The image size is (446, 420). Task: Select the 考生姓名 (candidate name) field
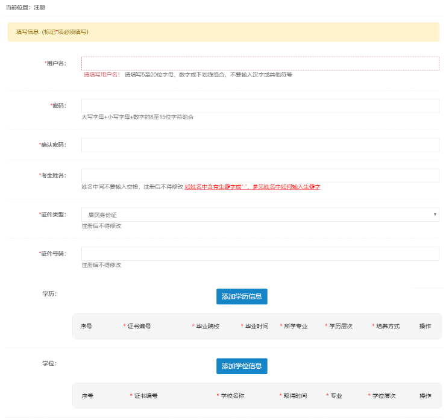click(x=260, y=175)
